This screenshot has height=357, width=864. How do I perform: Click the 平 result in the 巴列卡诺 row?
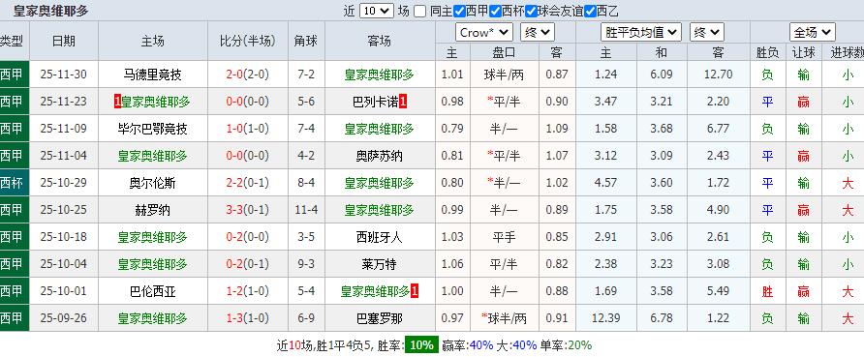pyautogui.click(x=767, y=102)
